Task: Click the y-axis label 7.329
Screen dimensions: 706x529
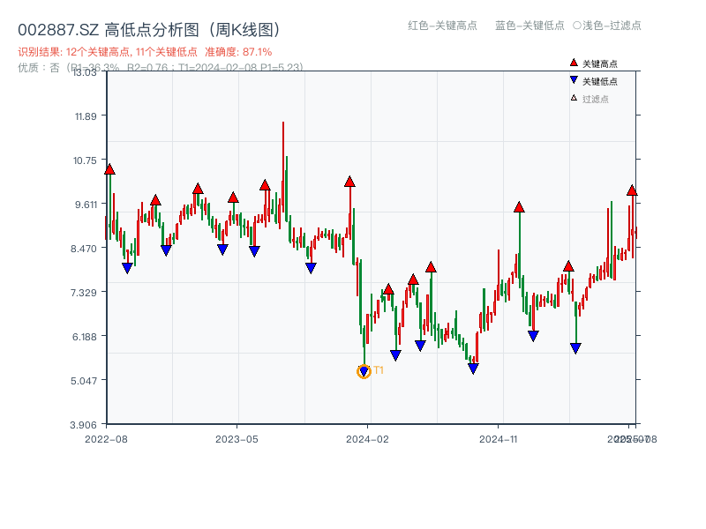Action: point(83,293)
